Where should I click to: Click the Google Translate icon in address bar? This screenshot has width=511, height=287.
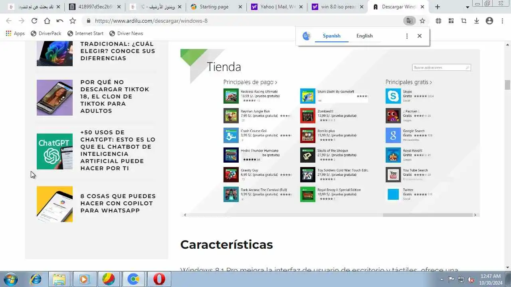click(409, 21)
